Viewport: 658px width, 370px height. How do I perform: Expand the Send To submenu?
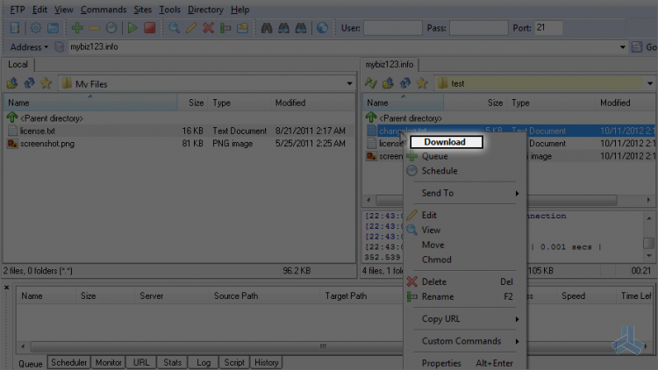464,193
